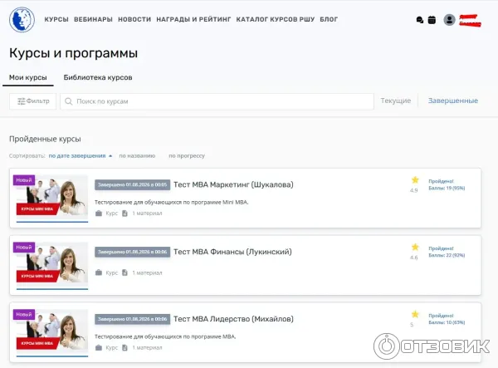Click the filter sliders icon
Viewport: 498px width, 368px height.
(22, 101)
